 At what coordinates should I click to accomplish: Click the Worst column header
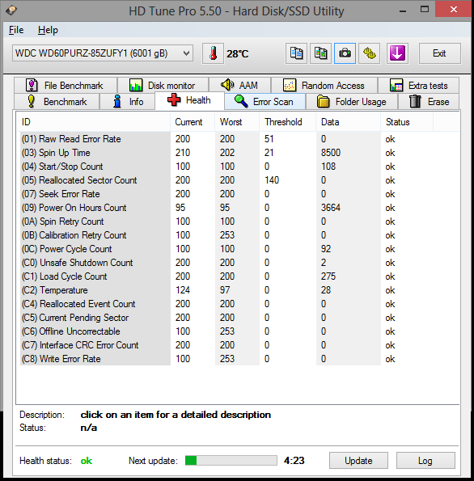(x=237, y=122)
